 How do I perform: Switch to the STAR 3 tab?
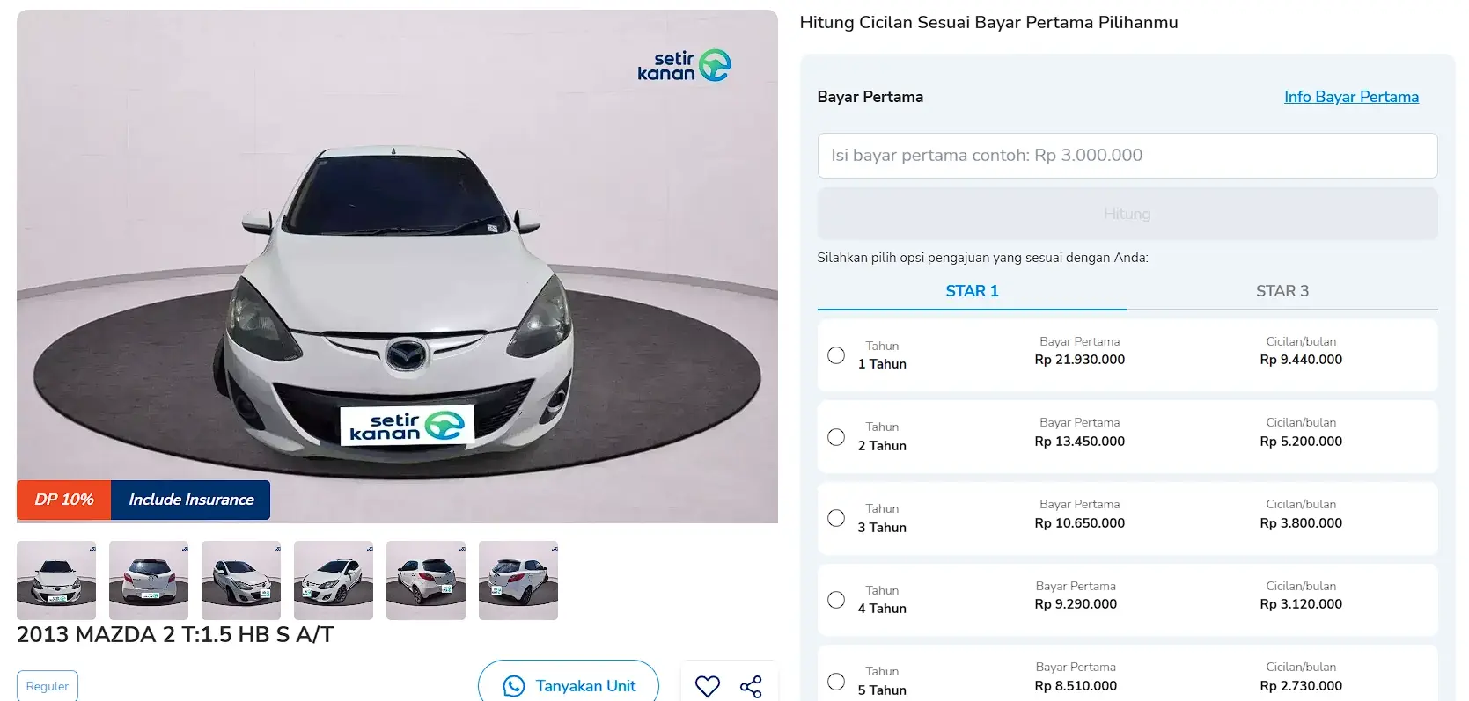tap(1282, 291)
